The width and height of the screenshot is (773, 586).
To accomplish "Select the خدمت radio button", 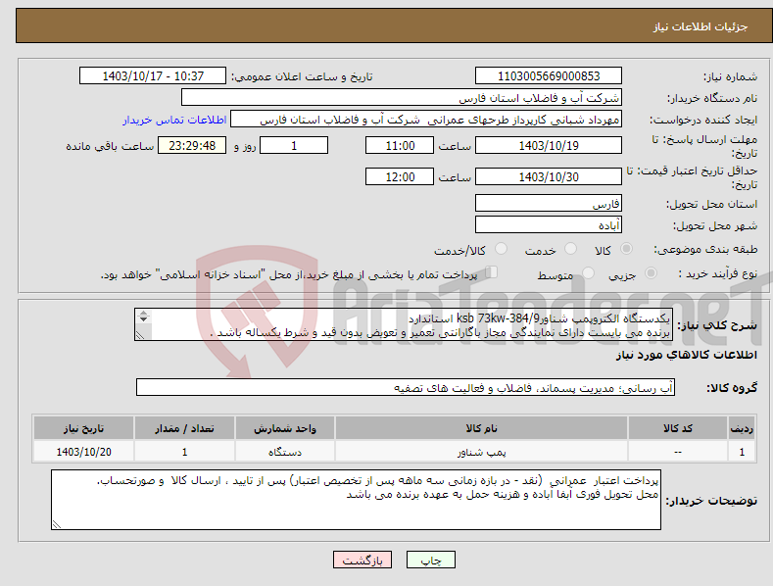I will coord(570,249).
